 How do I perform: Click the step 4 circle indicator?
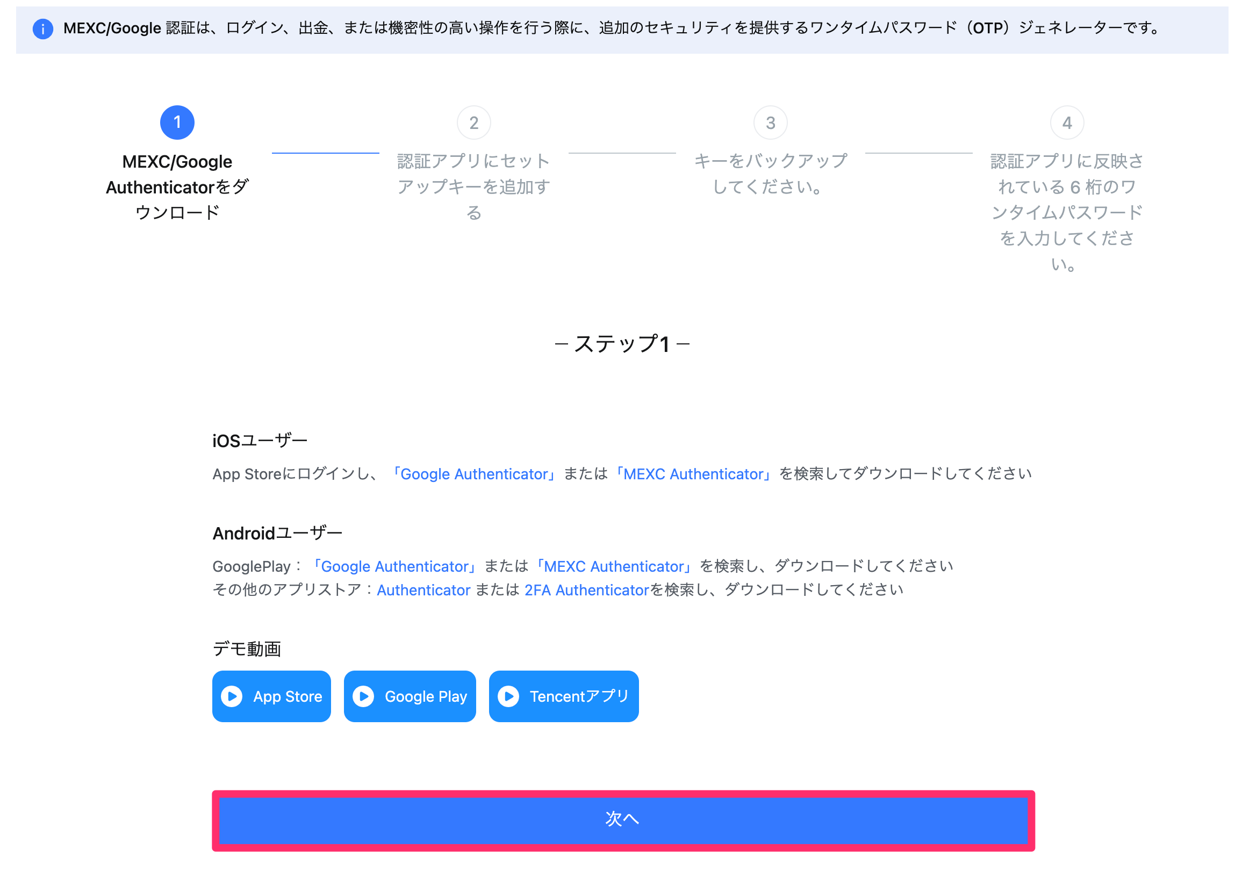[1067, 123]
